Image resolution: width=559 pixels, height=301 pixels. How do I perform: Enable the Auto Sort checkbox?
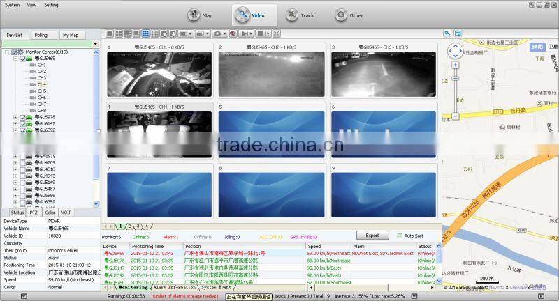[x=400, y=236]
